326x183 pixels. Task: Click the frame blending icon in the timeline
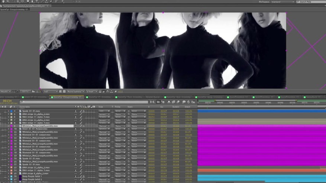pyautogui.click(x=174, y=102)
